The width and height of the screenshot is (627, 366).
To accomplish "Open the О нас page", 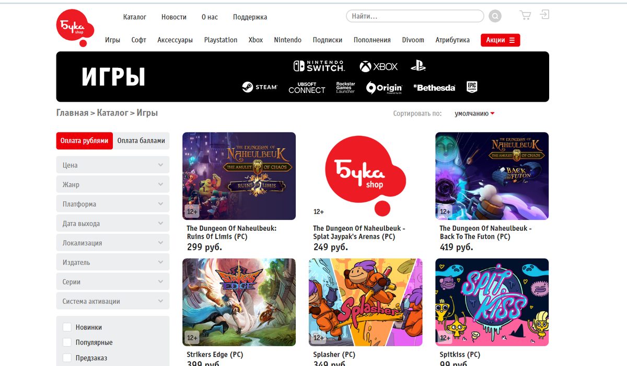I will click(x=210, y=17).
